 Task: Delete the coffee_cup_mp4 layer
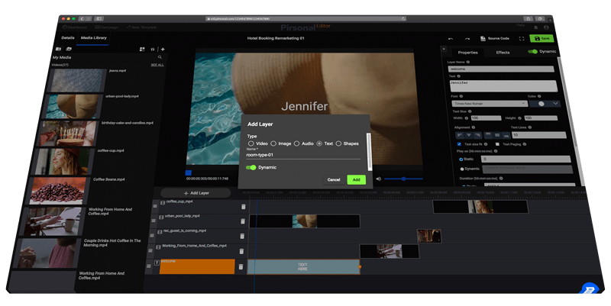[244, 207]
